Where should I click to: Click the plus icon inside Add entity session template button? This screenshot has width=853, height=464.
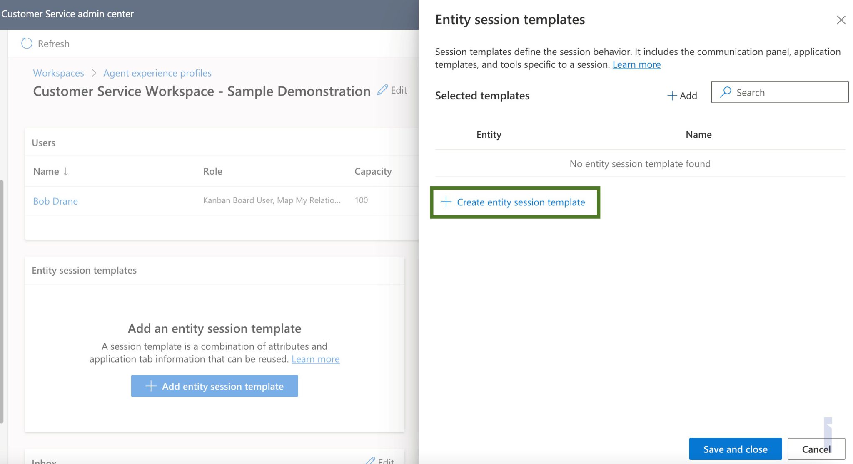pos(151,386)
